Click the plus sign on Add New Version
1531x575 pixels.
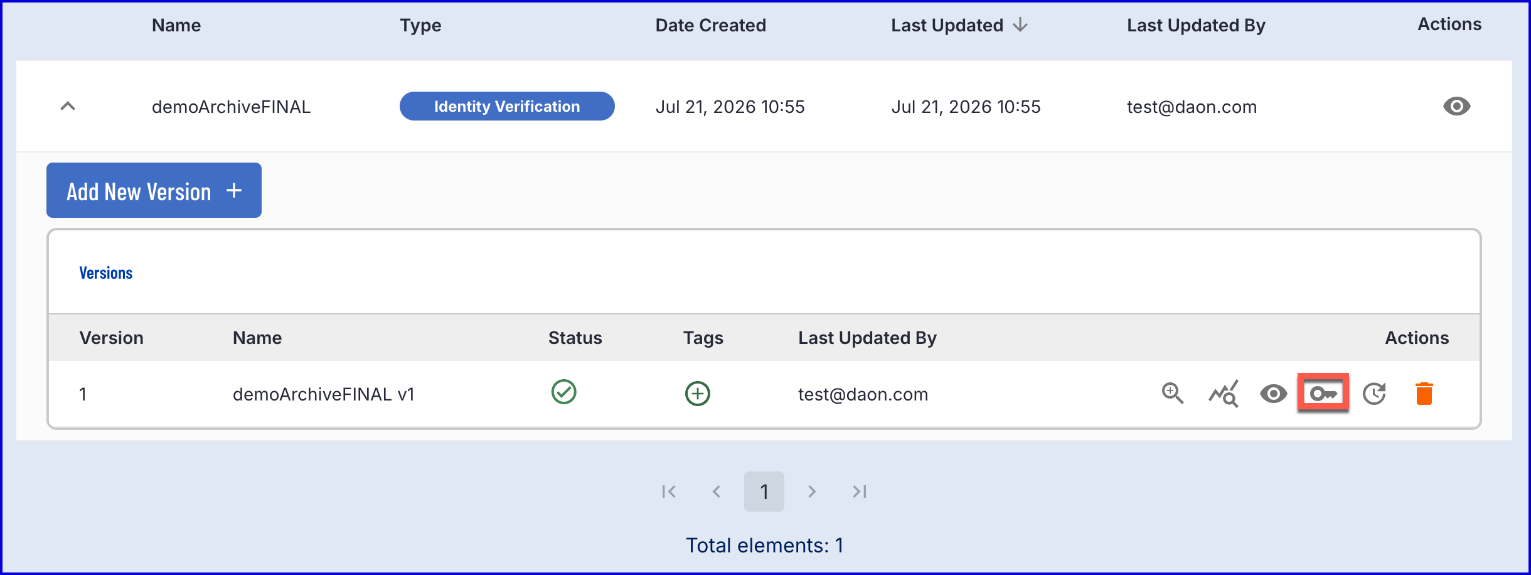[x=234, y=190]
